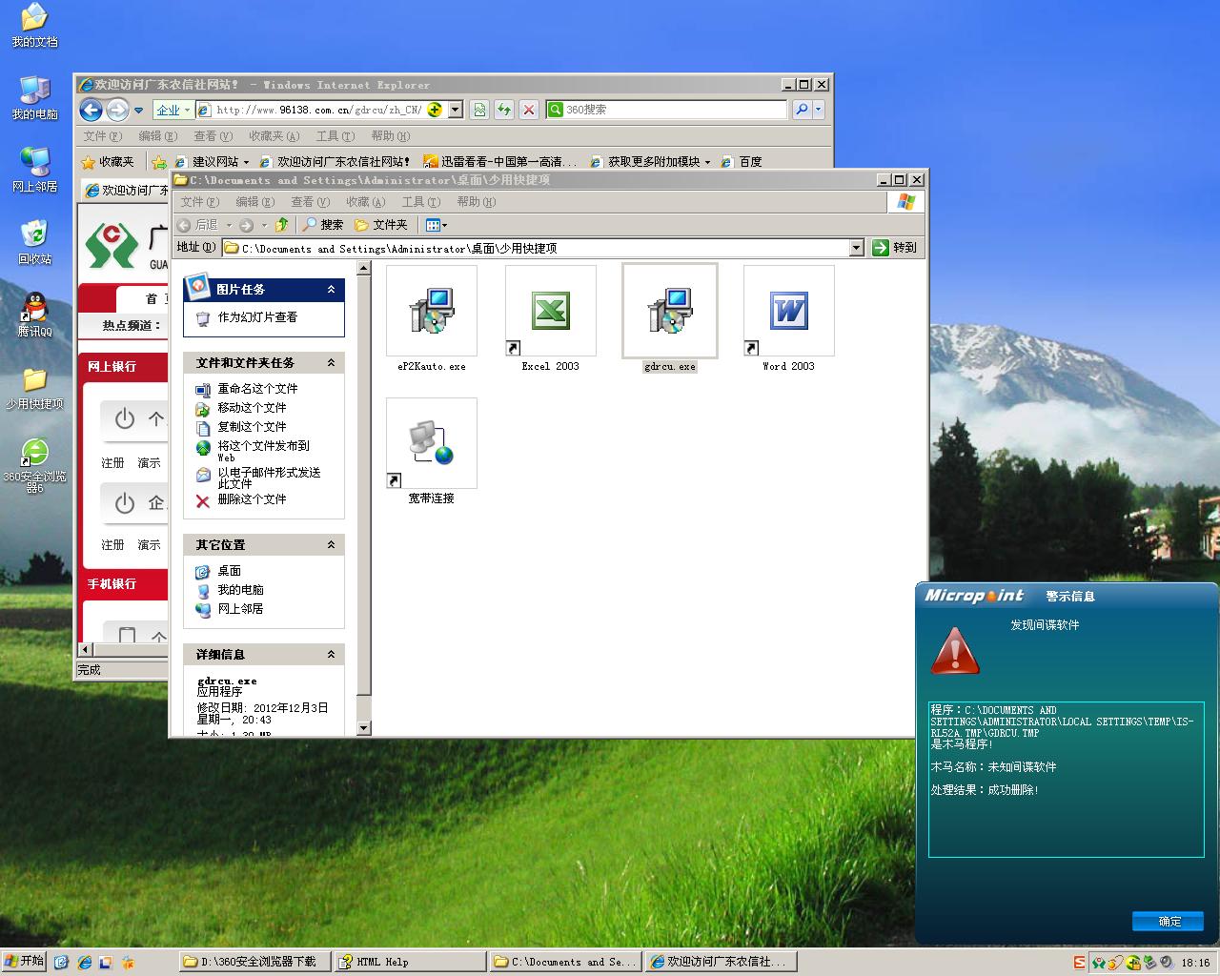Click the Up folder icon in Explorer toolbar
This screenshot has height=976, width=1220.
click(x=281, y=225)
